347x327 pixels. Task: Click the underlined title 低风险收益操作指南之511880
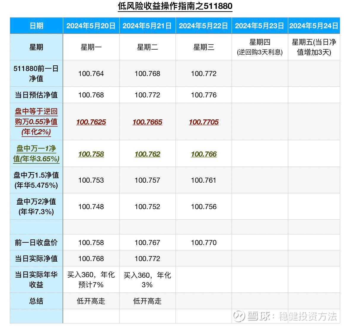[x=175, y=6]
